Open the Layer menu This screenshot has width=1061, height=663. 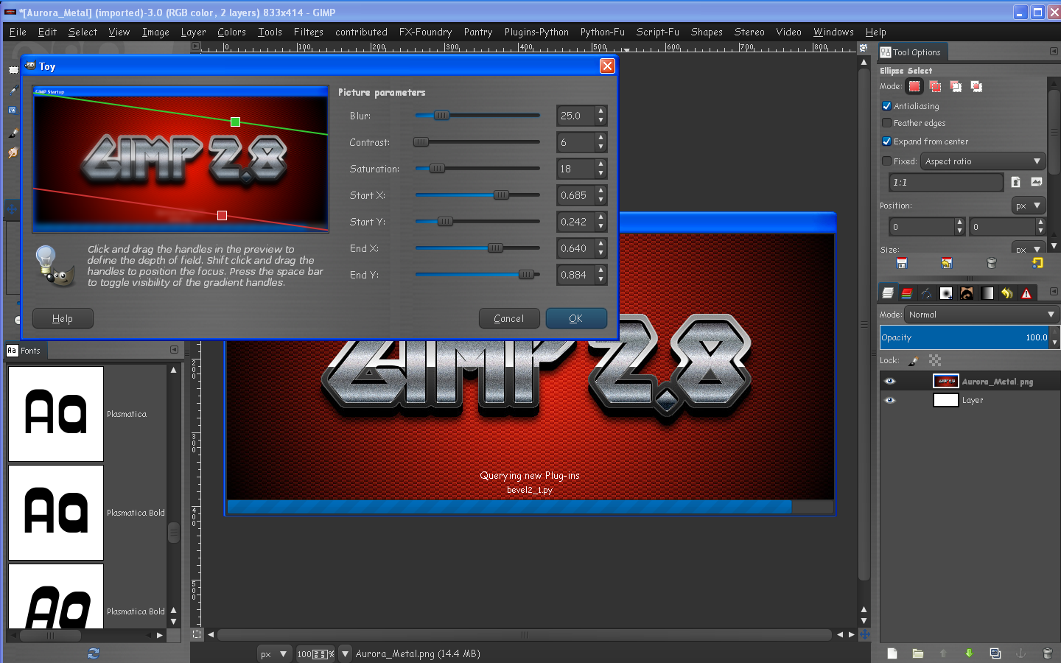193,32
